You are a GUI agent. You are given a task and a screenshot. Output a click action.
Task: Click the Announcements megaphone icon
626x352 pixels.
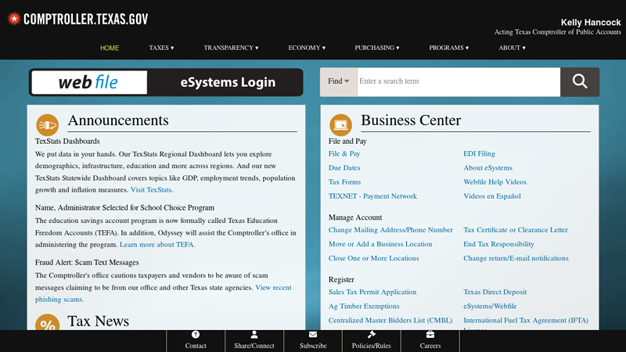point(48,124)
